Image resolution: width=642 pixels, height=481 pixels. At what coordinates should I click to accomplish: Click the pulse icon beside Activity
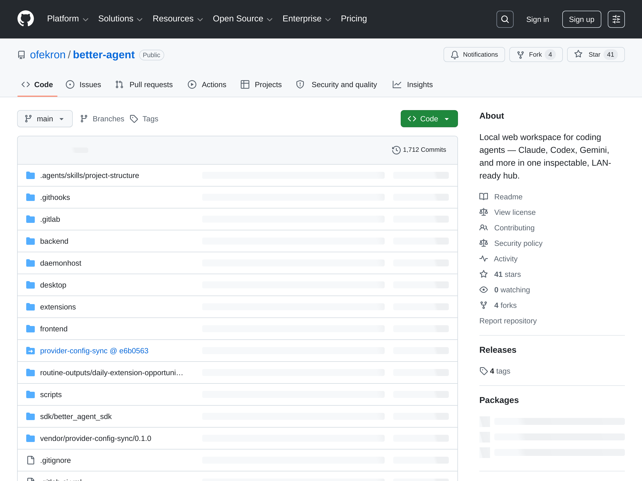484,259
